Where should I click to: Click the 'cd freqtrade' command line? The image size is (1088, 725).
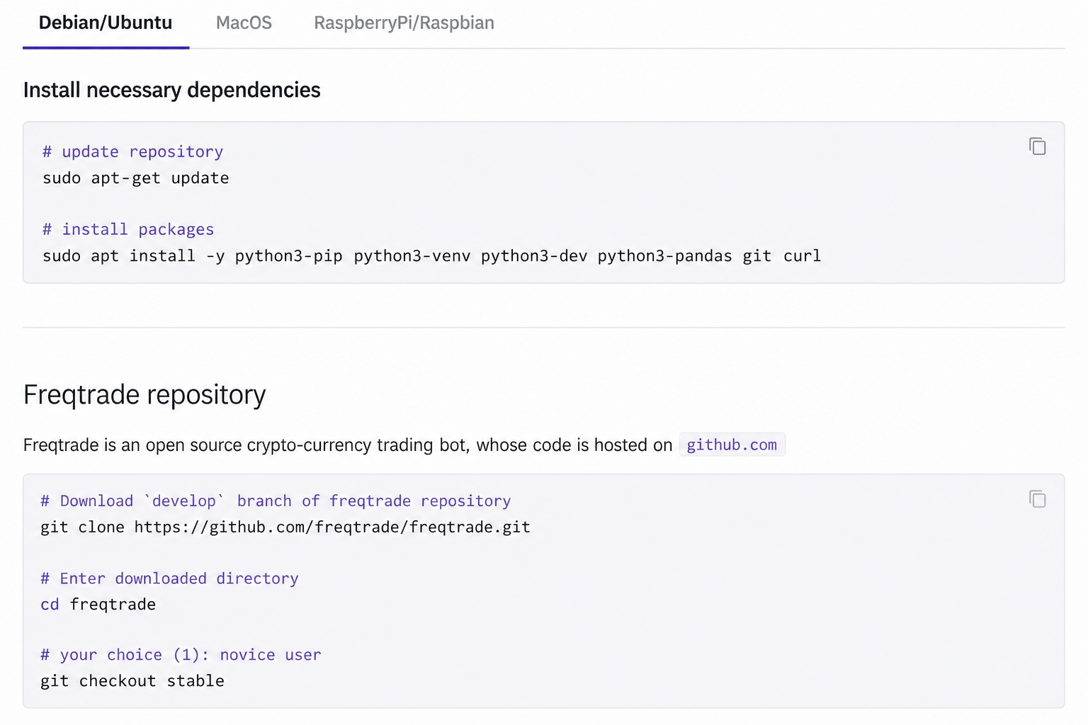(x=98, y=605)
